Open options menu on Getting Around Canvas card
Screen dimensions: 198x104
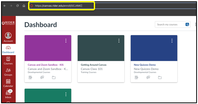pyautogui.click(x=119, y=41)
